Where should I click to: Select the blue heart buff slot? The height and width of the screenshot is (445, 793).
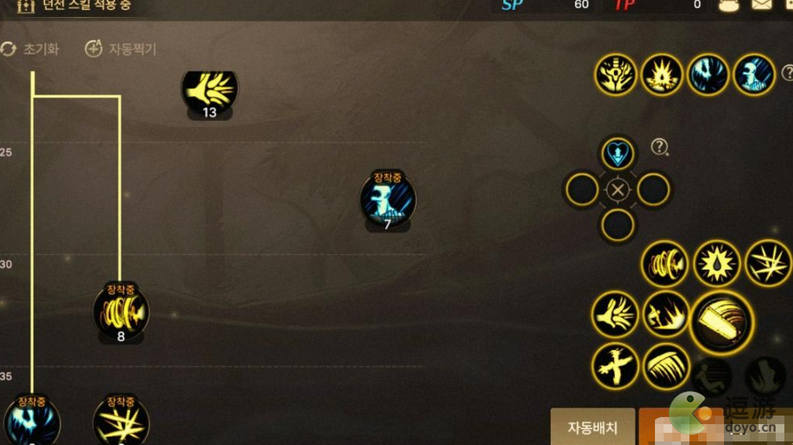tap(618, 153)
